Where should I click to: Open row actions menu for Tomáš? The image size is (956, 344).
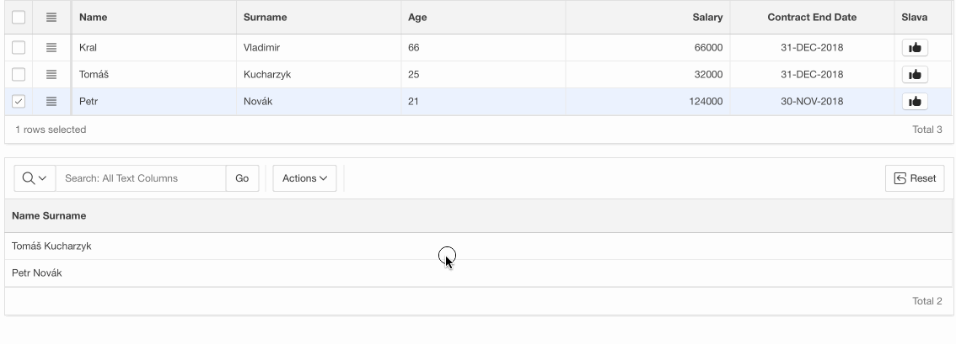click(51, 75)
